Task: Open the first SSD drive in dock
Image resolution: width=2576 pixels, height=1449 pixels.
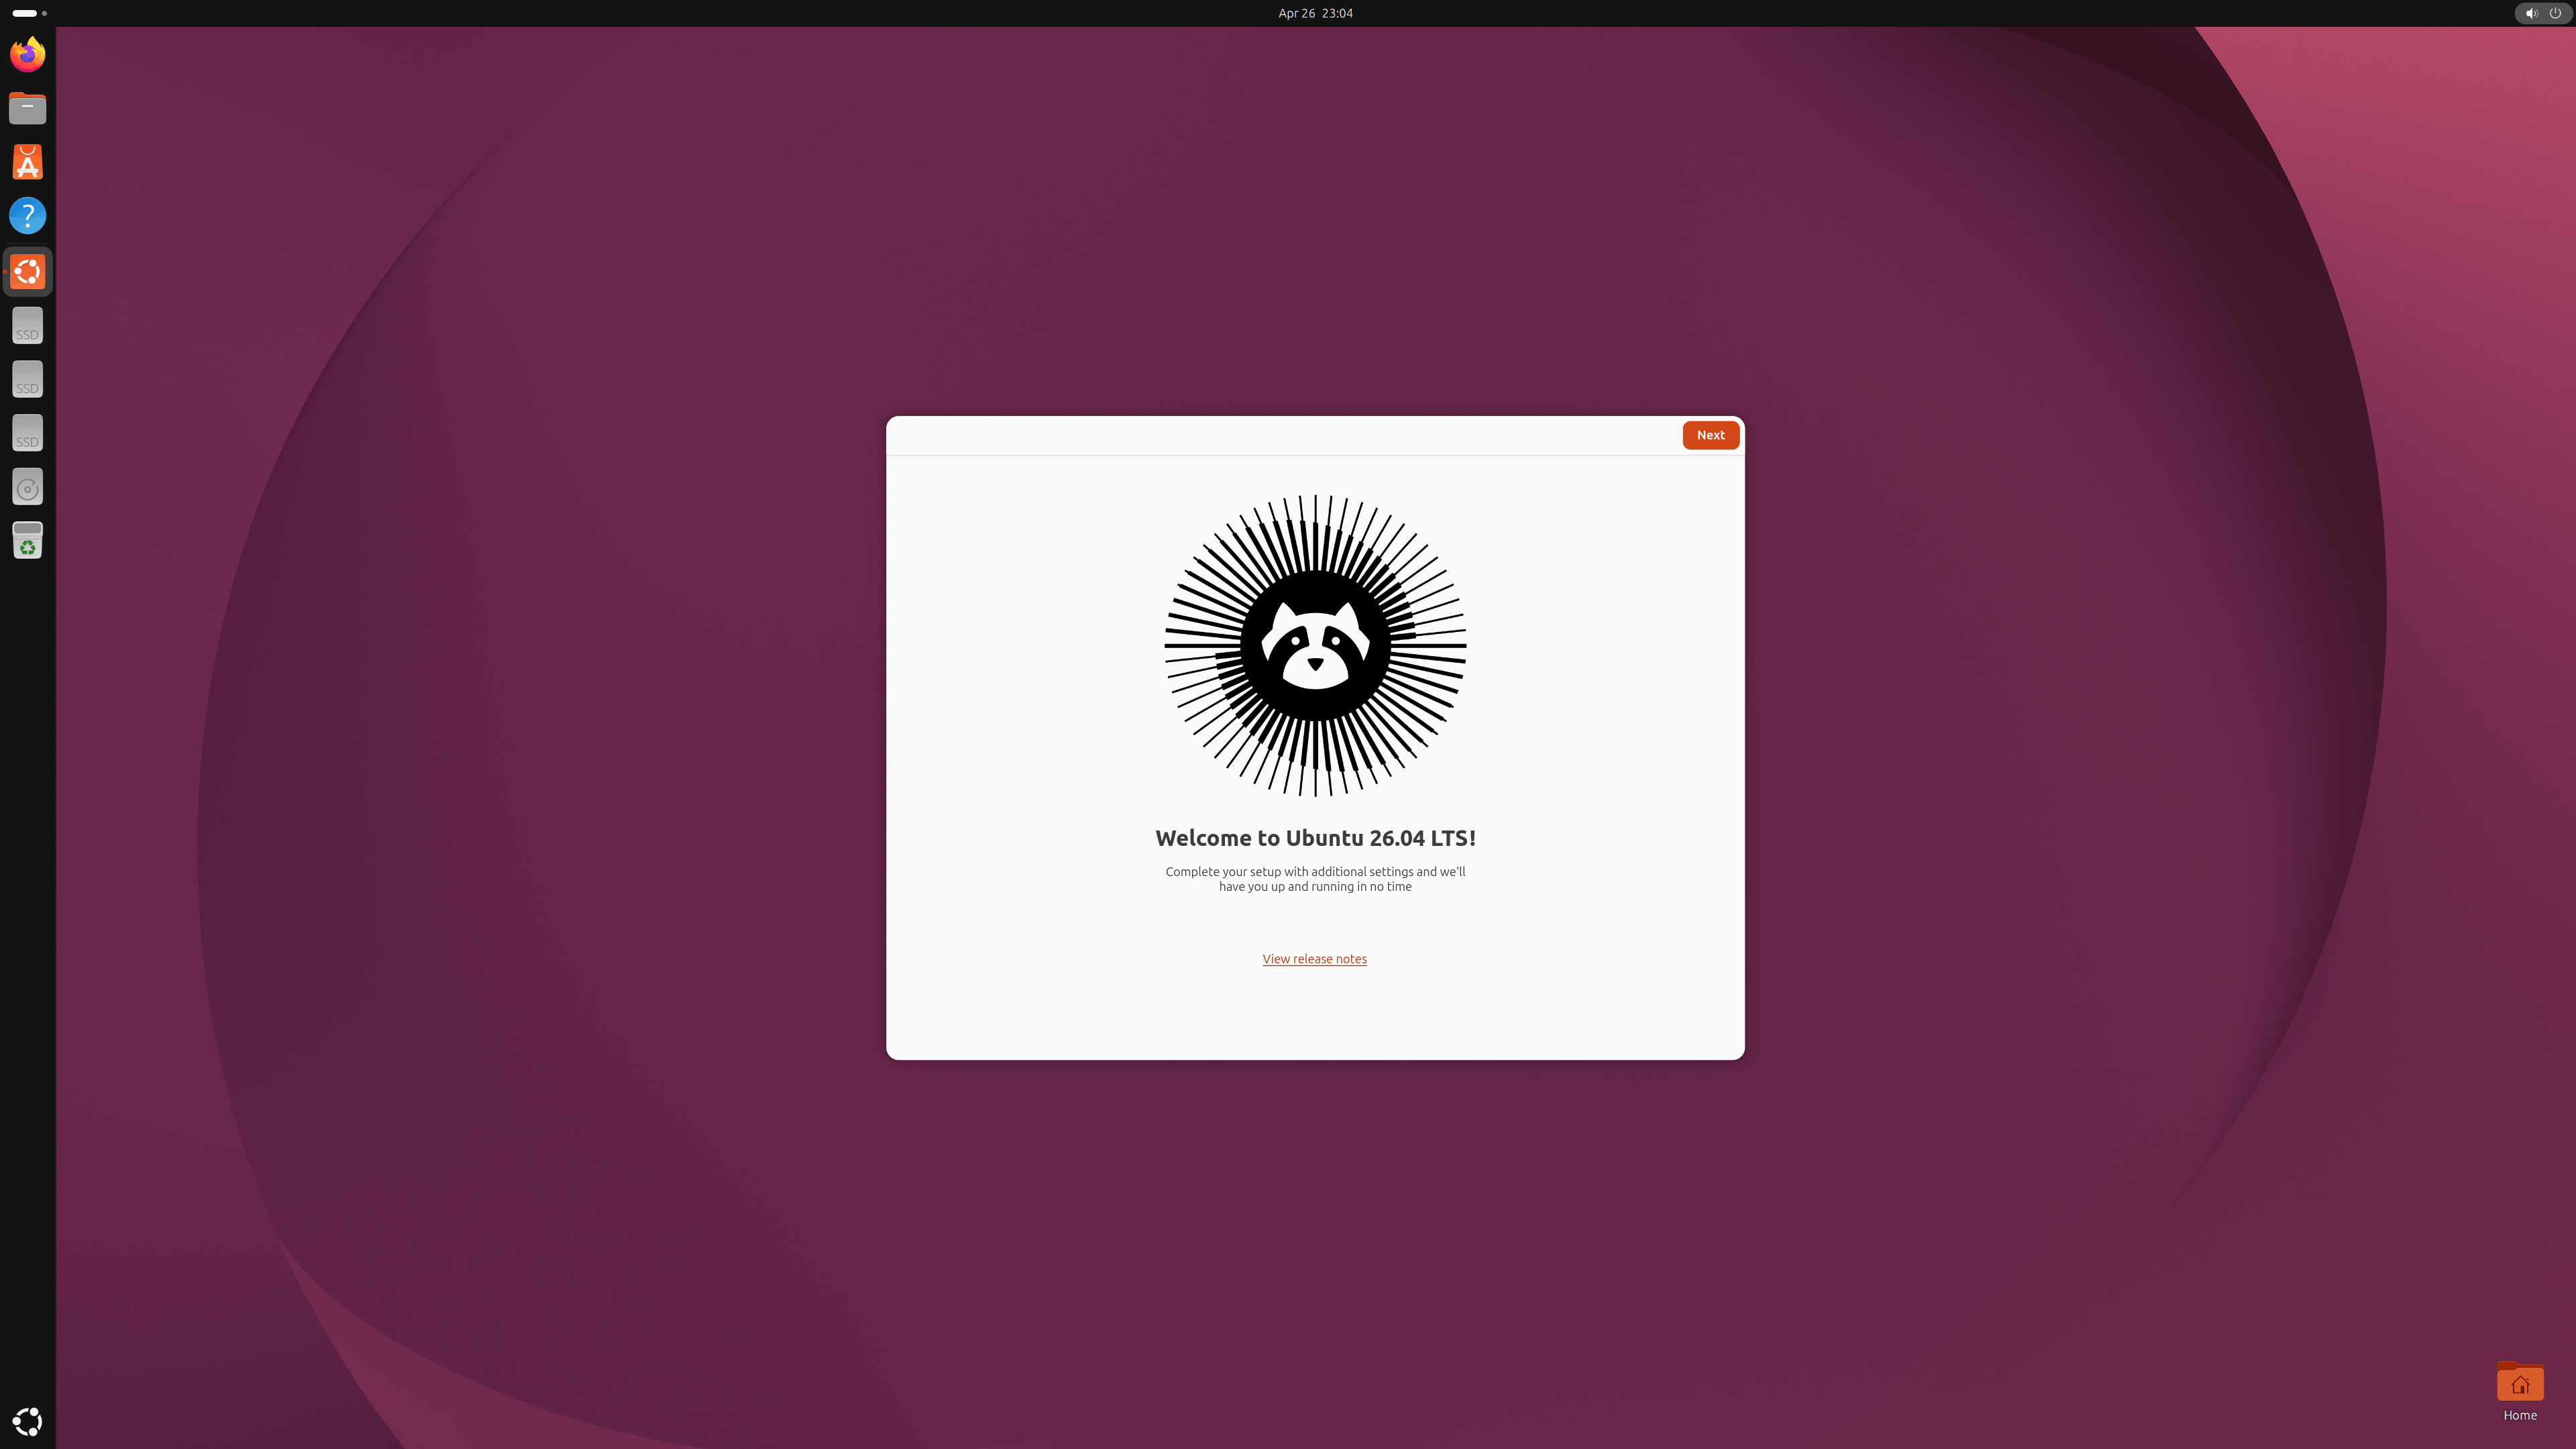Action: (x=27, y=326)
